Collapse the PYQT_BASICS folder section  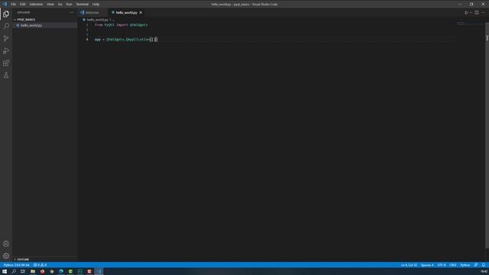pos(44,19)
